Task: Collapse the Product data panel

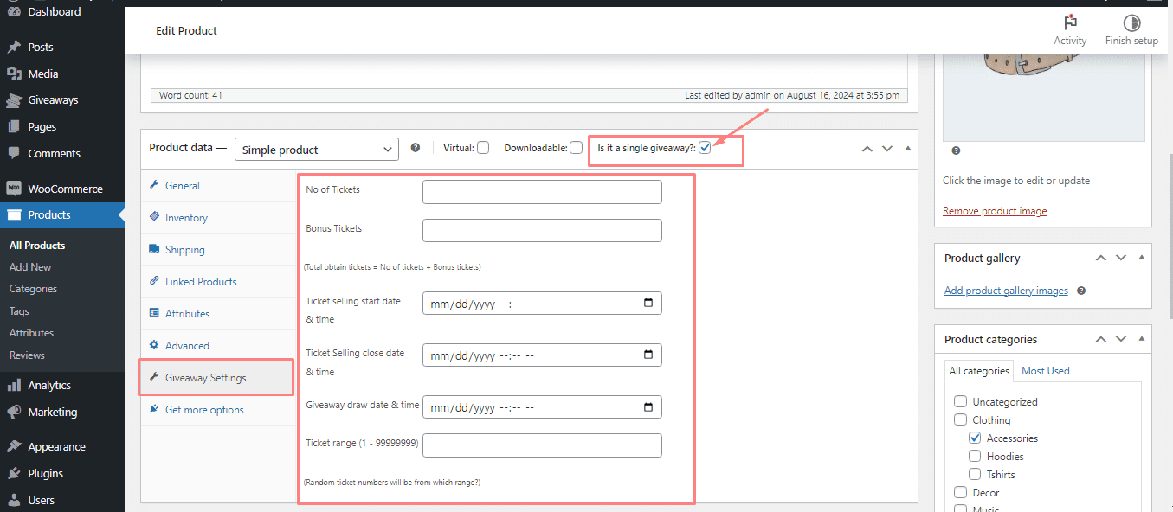Action: (x=907, y=149)
